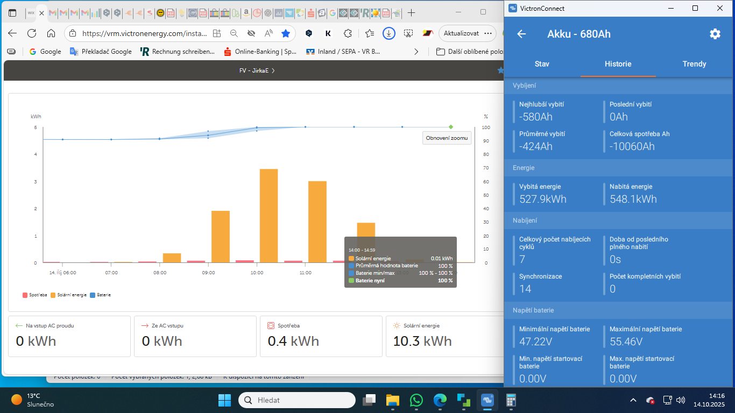Click Obnovení zoomu button on chart
The width and height of the screenshot is (735, 413).
pos(447,138)
